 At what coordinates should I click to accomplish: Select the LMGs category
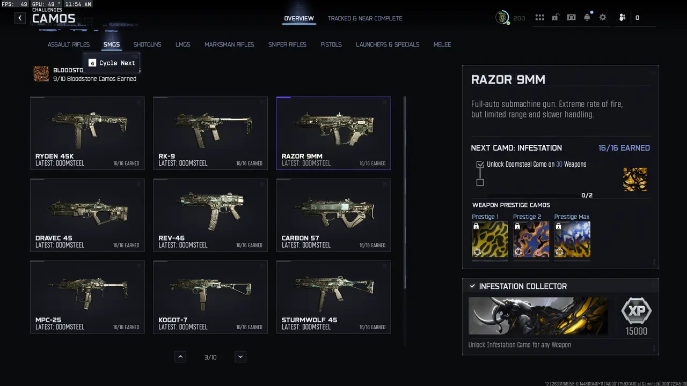183,44
